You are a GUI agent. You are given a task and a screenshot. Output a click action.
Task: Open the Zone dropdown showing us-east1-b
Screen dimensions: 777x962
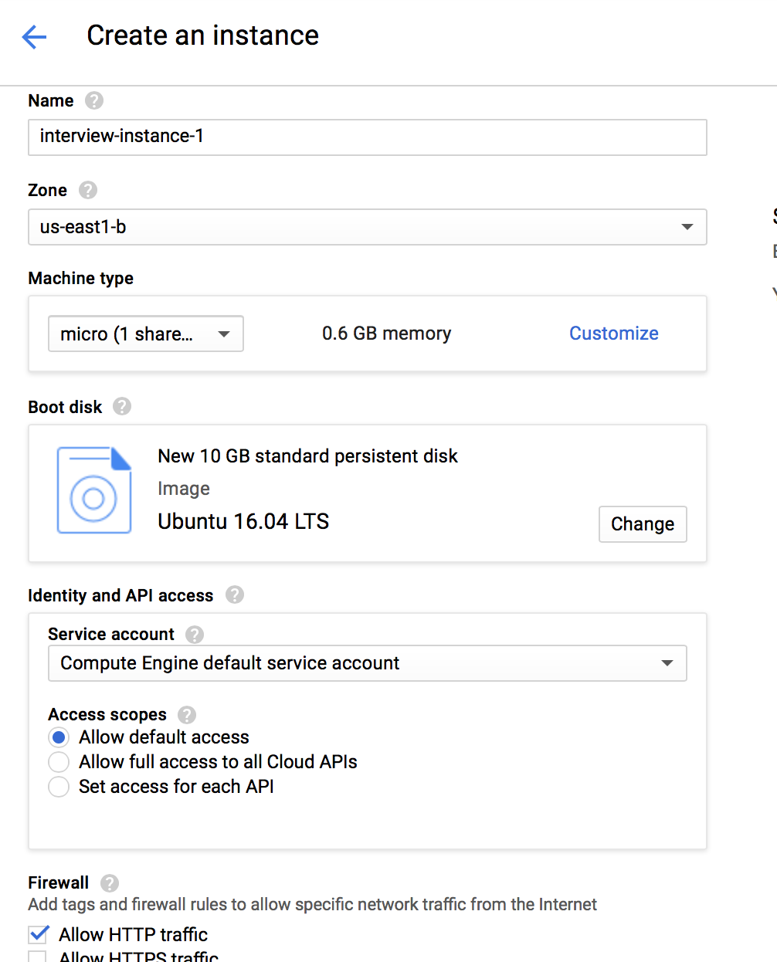(367, 227)
